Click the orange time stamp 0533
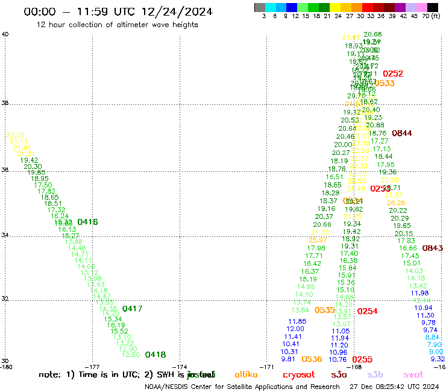This screenshot has width=446, height=392. click(x=385, y=83)
